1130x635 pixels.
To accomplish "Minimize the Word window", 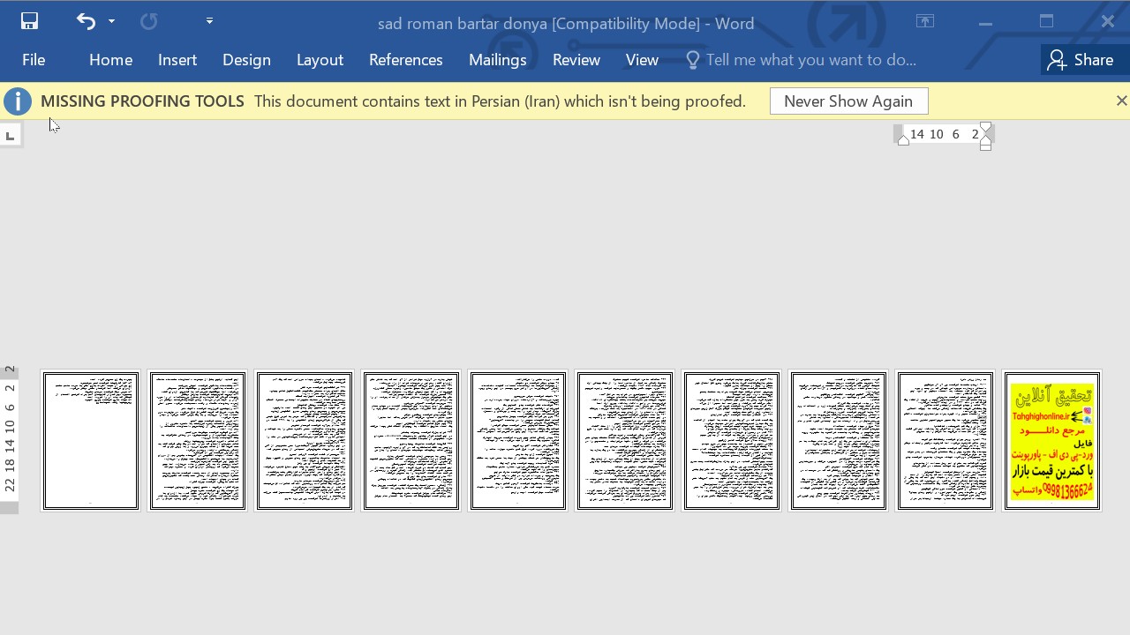I will (985, 21).
